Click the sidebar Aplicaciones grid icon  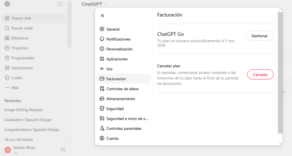(7, 68)
